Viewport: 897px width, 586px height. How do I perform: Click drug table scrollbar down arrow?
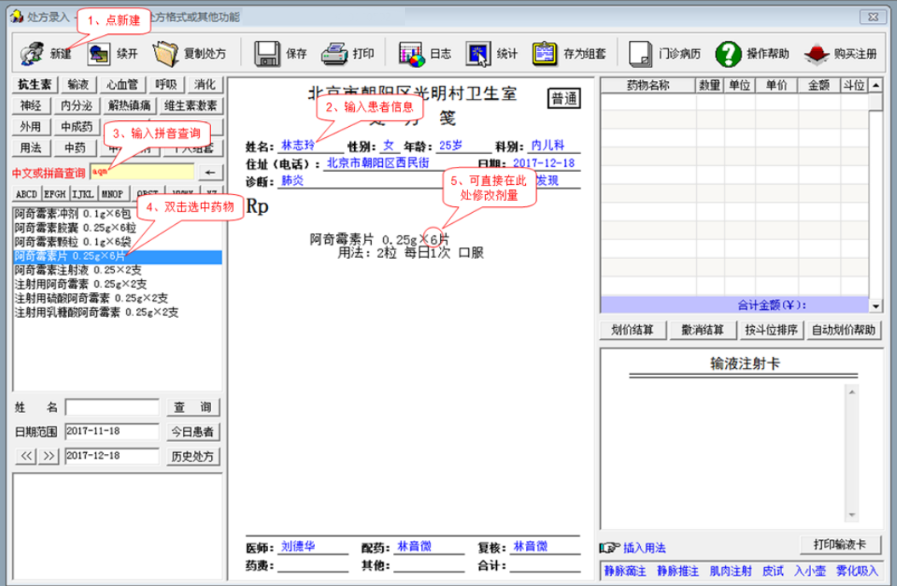pos(876,306)
